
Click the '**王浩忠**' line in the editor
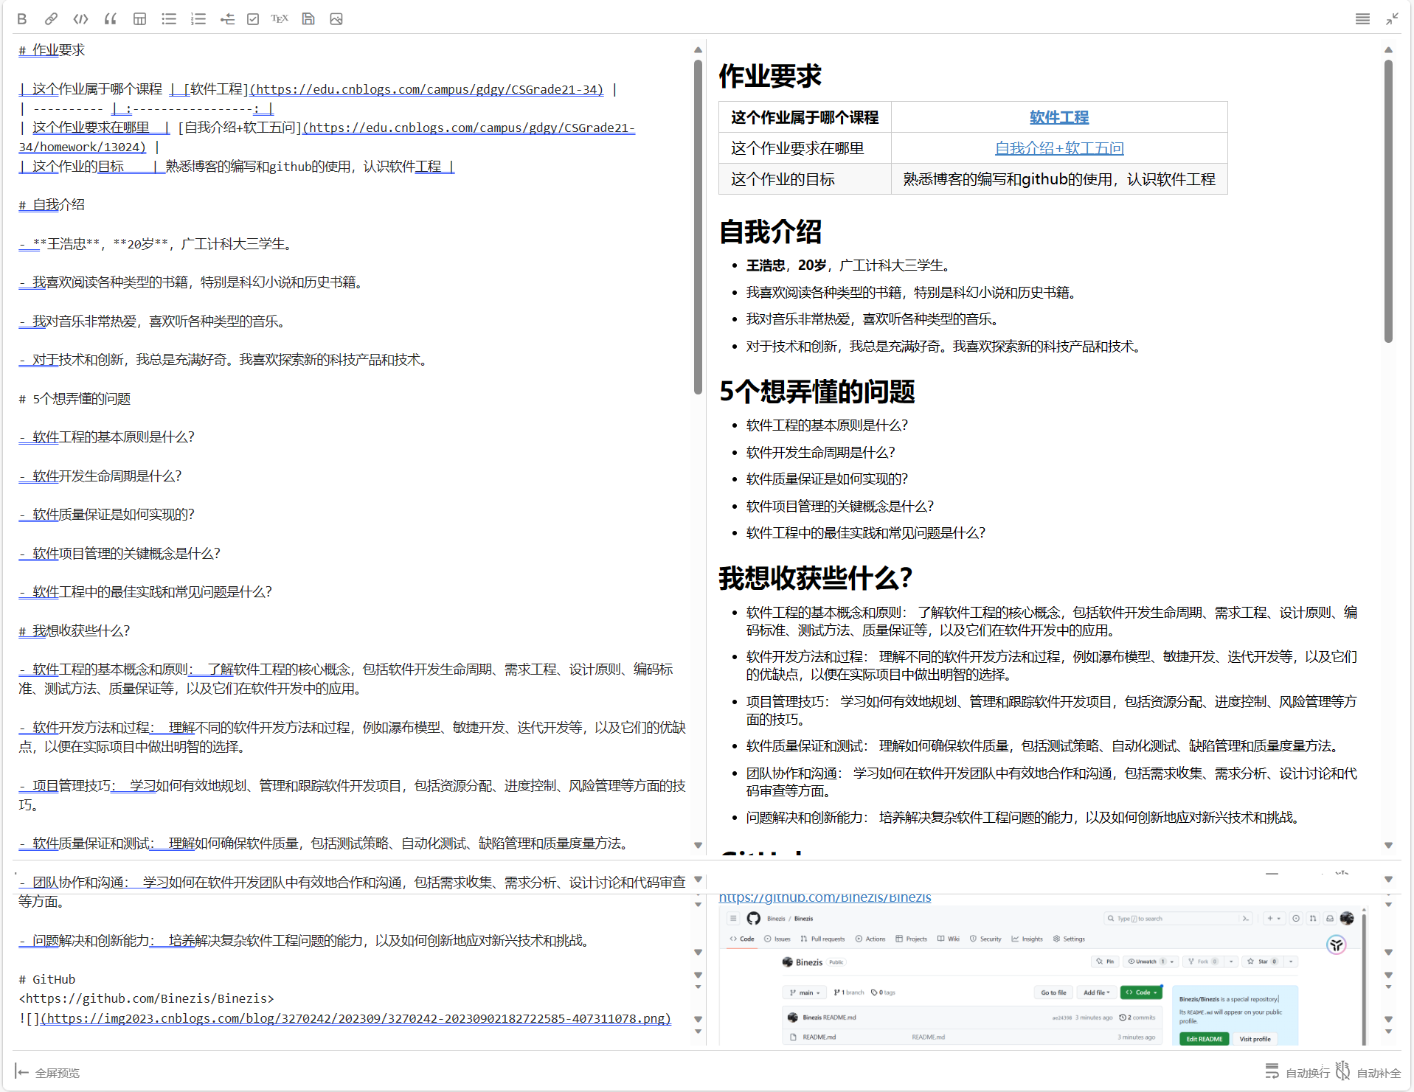[158, 244]
